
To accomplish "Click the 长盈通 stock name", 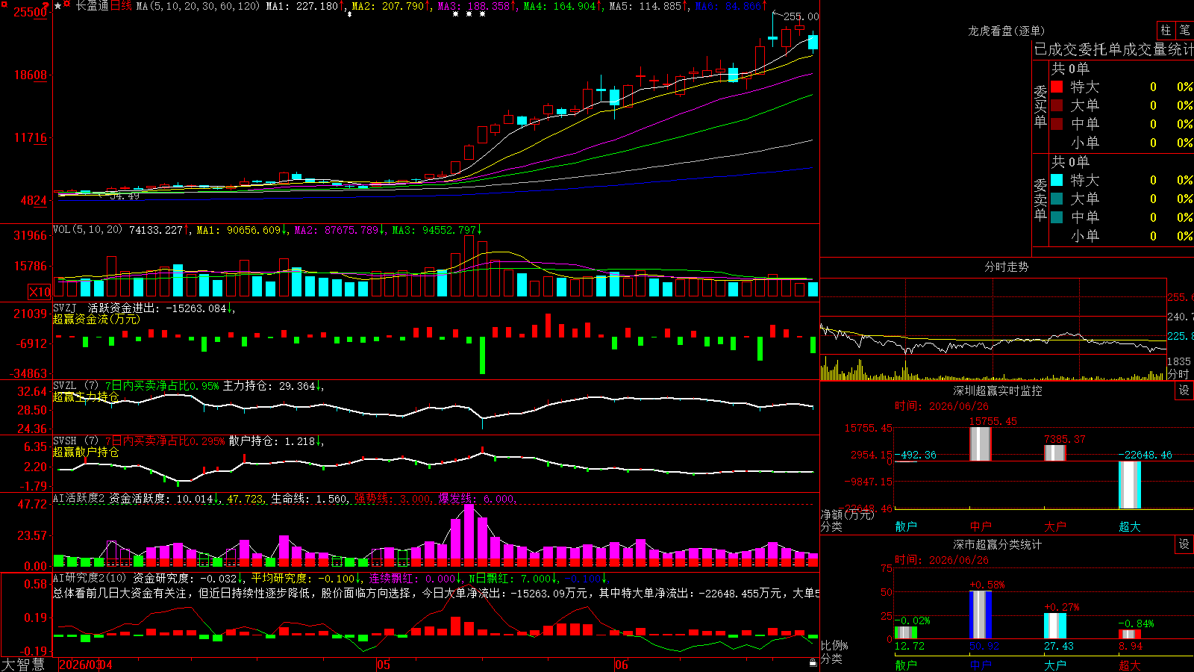I will (92, 6).
